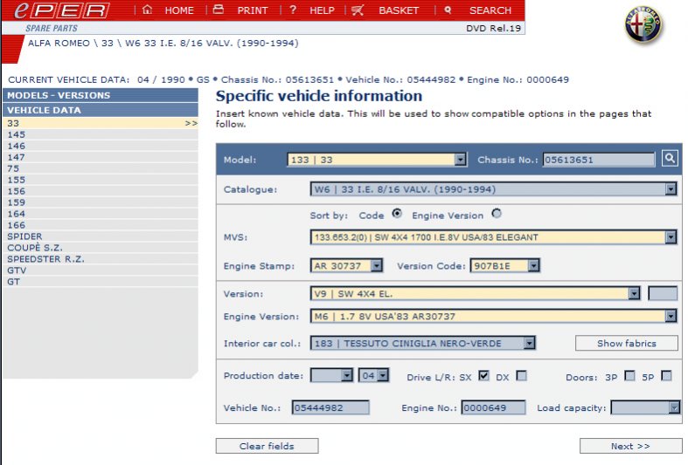Enable the 5P doors checkbox
This screenshot has width=688, height=465.
click(x=666, y=376)
